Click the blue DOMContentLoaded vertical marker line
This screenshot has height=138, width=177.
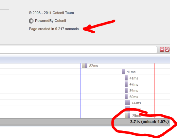80,91
